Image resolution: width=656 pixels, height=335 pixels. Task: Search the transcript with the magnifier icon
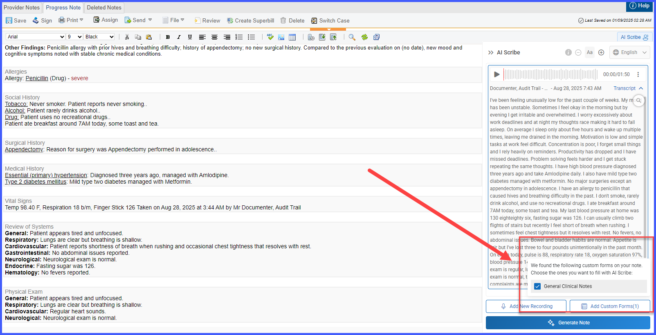click(x=638, y=100)
